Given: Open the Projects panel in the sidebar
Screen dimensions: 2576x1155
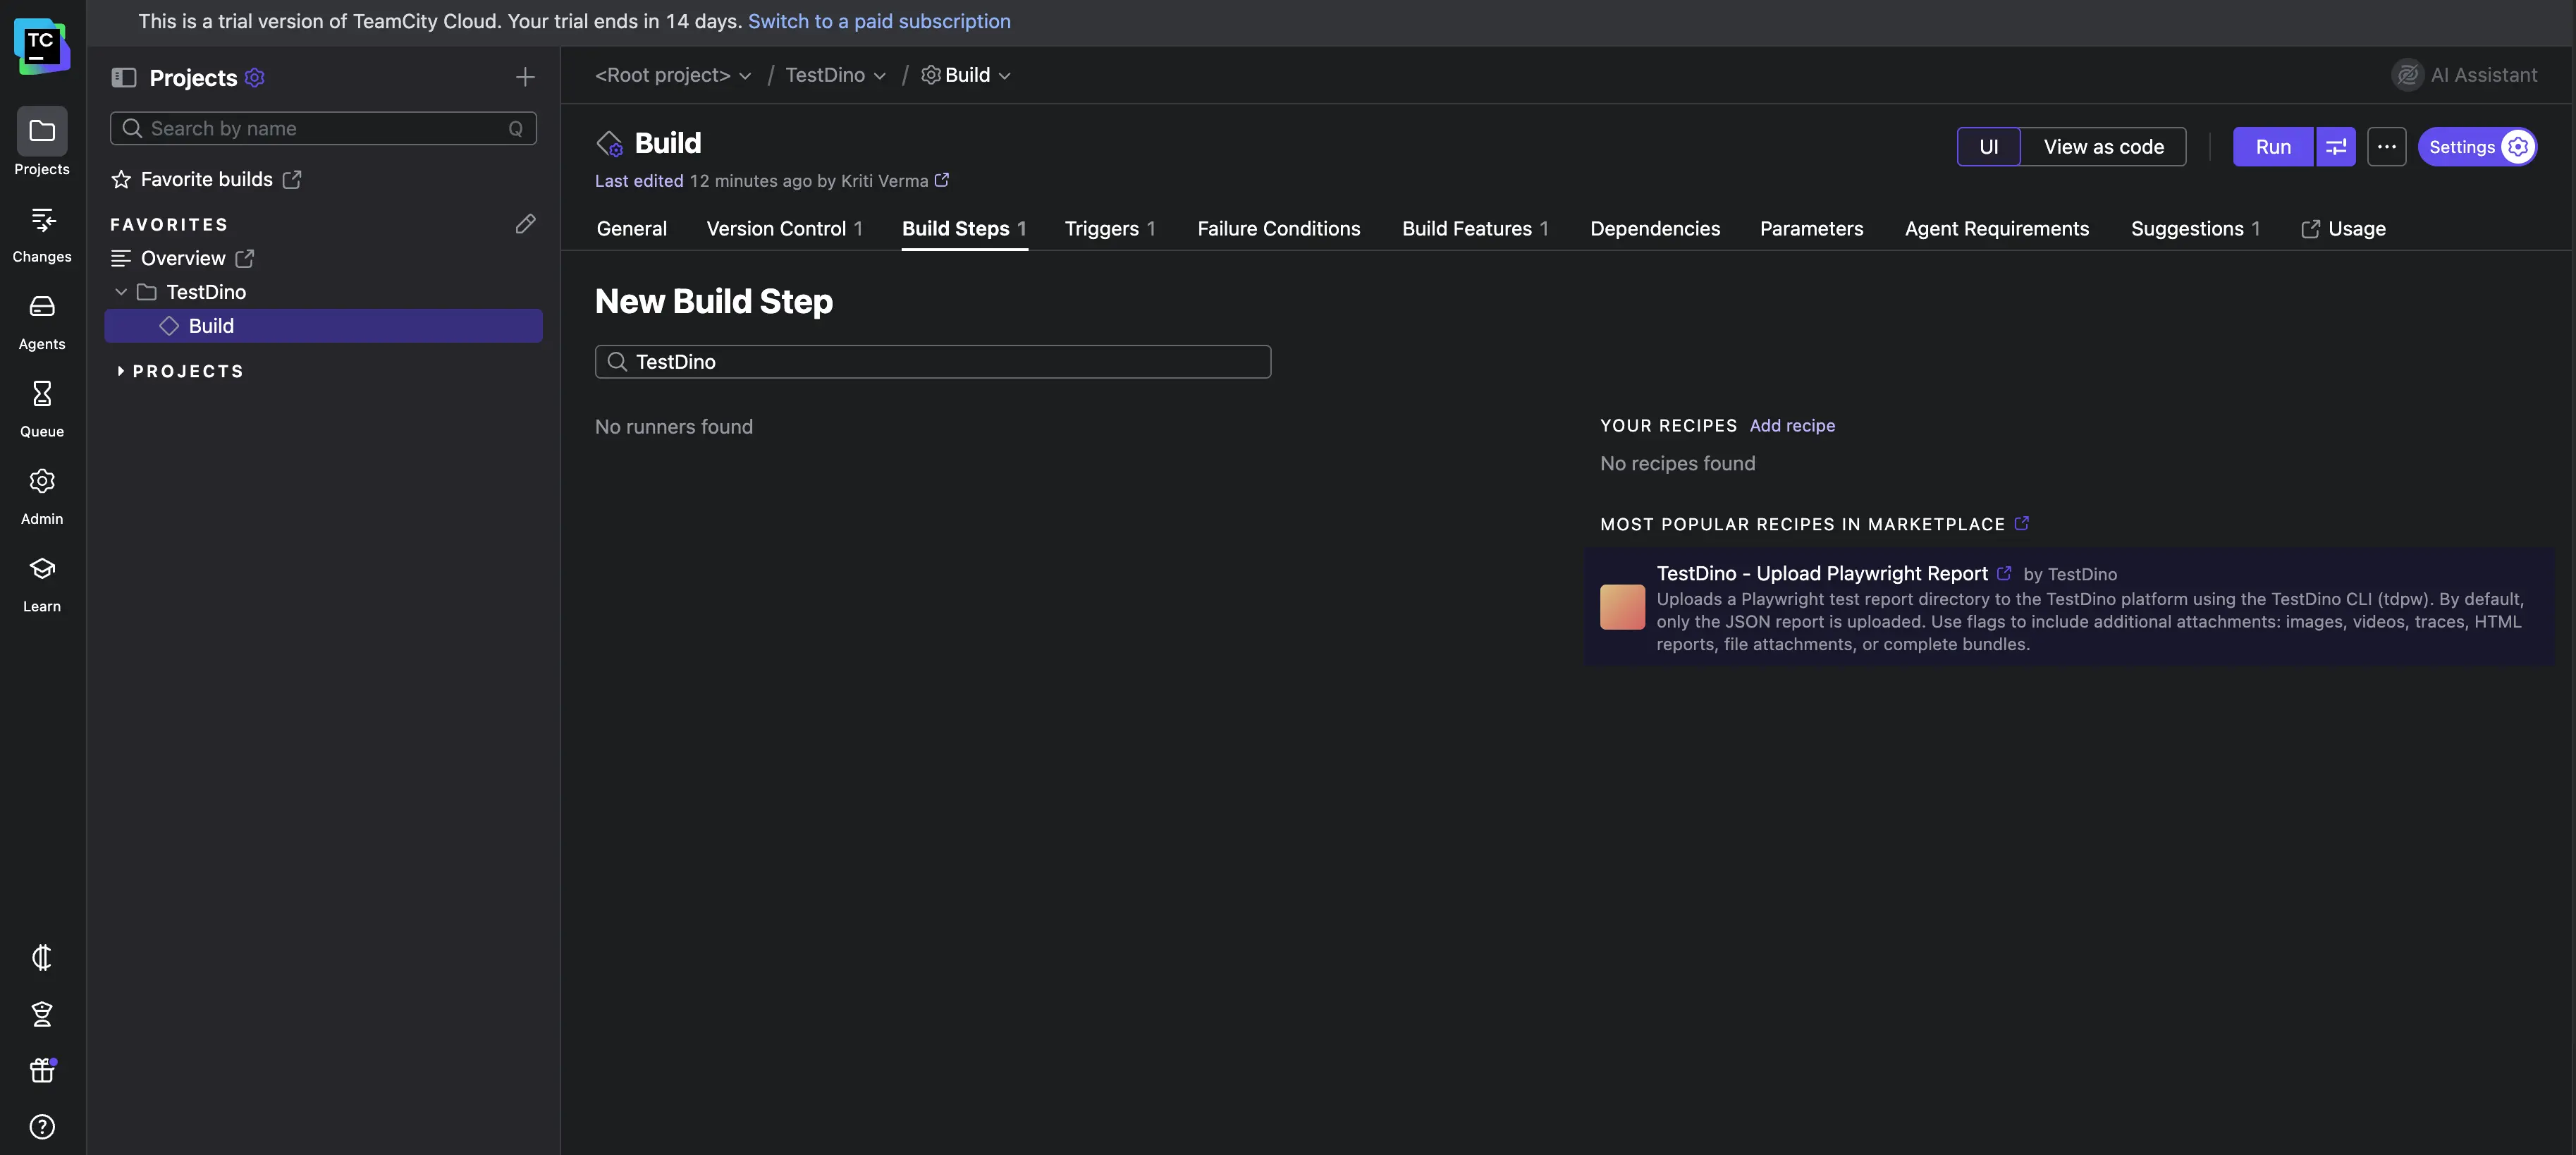Looking at the screenshot, I should (41, 141).
